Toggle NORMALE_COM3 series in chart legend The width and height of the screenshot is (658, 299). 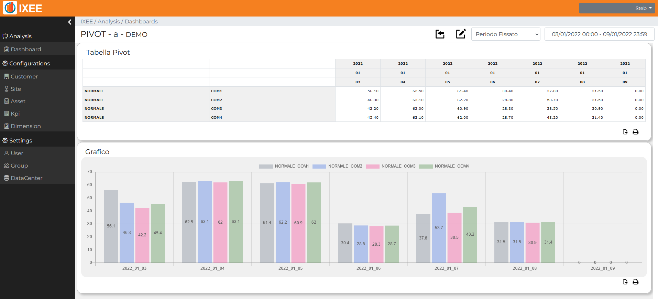pos(391,166)
